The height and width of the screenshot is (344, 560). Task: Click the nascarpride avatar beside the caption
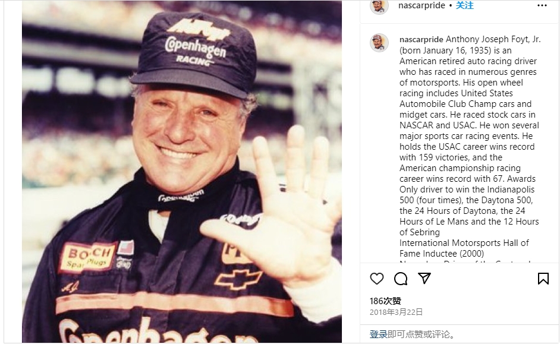pyautogui.click(x=379, y=43)
